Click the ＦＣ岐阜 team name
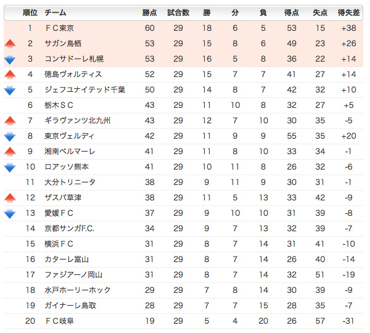This screenshot has height=333, width=370. click(x=59, y=321)
